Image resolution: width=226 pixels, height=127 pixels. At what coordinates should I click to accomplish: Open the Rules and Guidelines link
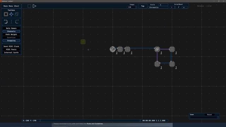[95, 124]
